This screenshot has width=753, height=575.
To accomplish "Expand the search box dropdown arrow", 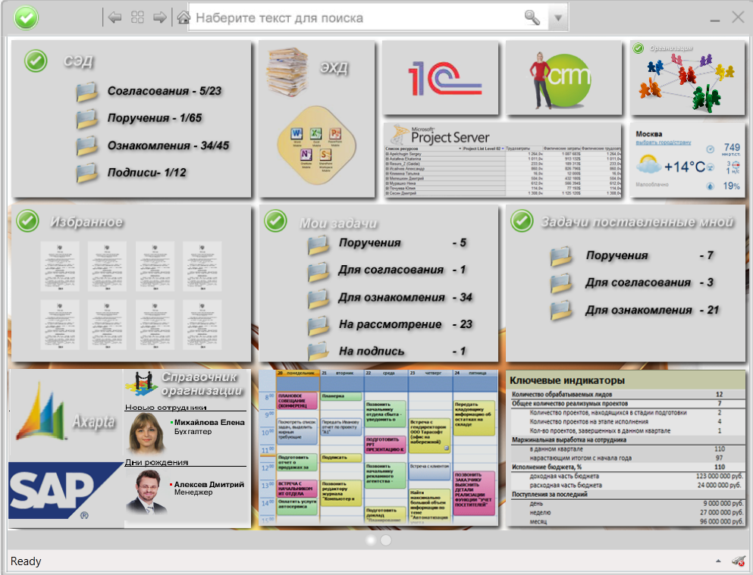I will [x=558, y=17].
